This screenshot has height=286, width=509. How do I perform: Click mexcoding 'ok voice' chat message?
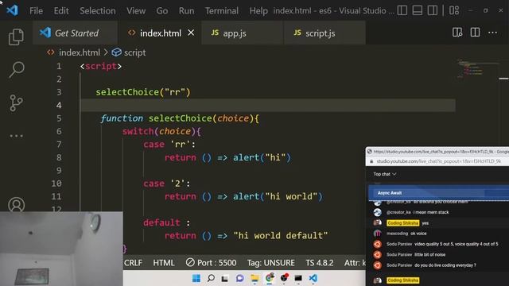(406, 234)
